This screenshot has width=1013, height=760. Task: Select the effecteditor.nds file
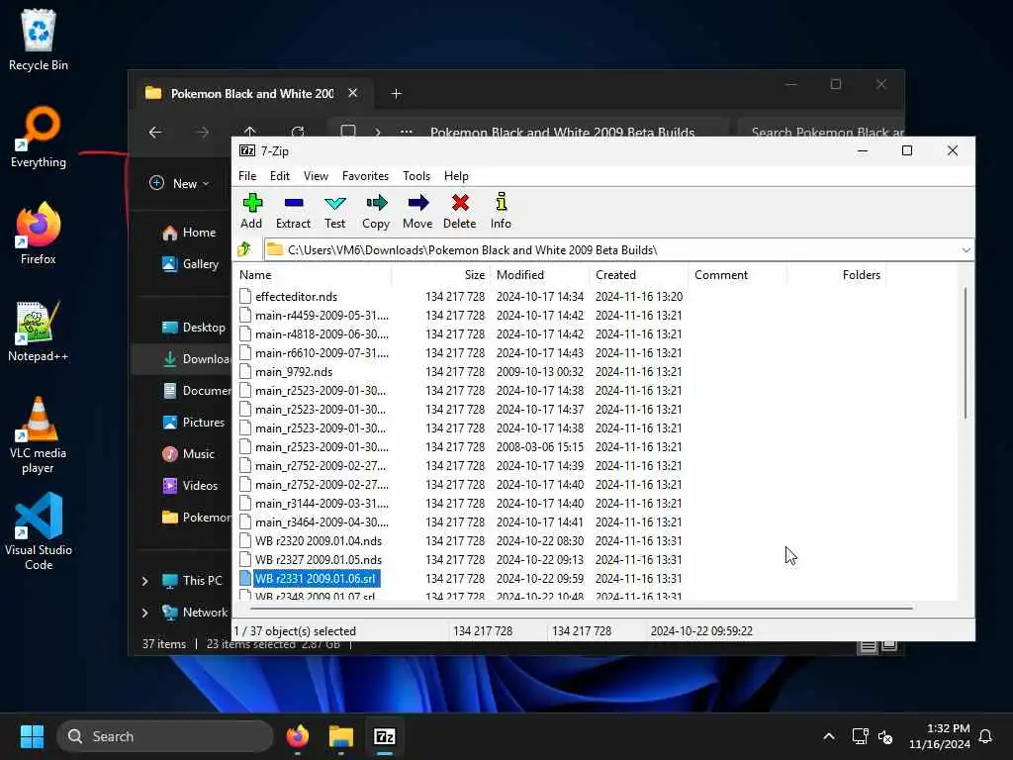click(x=296, y=297)
